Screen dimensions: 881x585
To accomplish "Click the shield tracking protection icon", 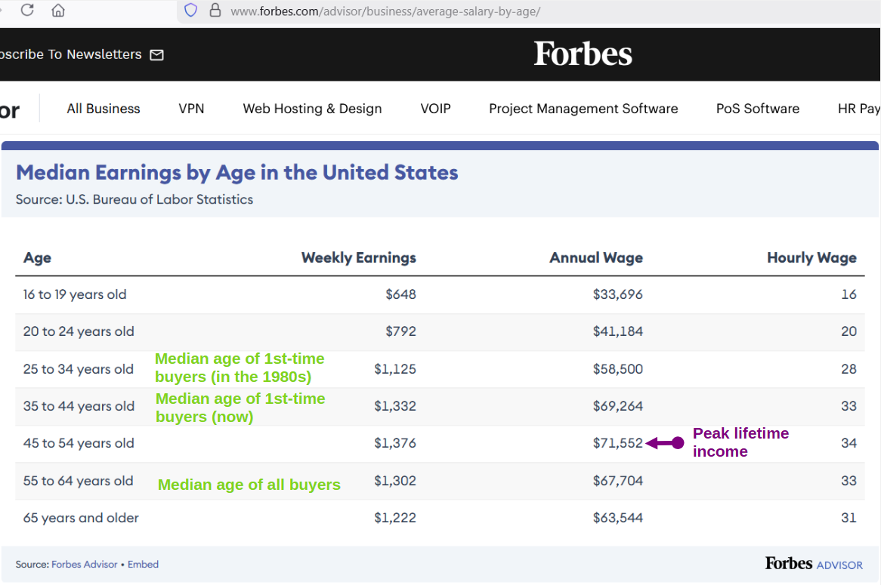I will tap(191, 11).
